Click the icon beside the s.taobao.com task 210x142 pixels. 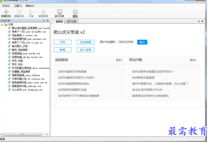point(9,35)
